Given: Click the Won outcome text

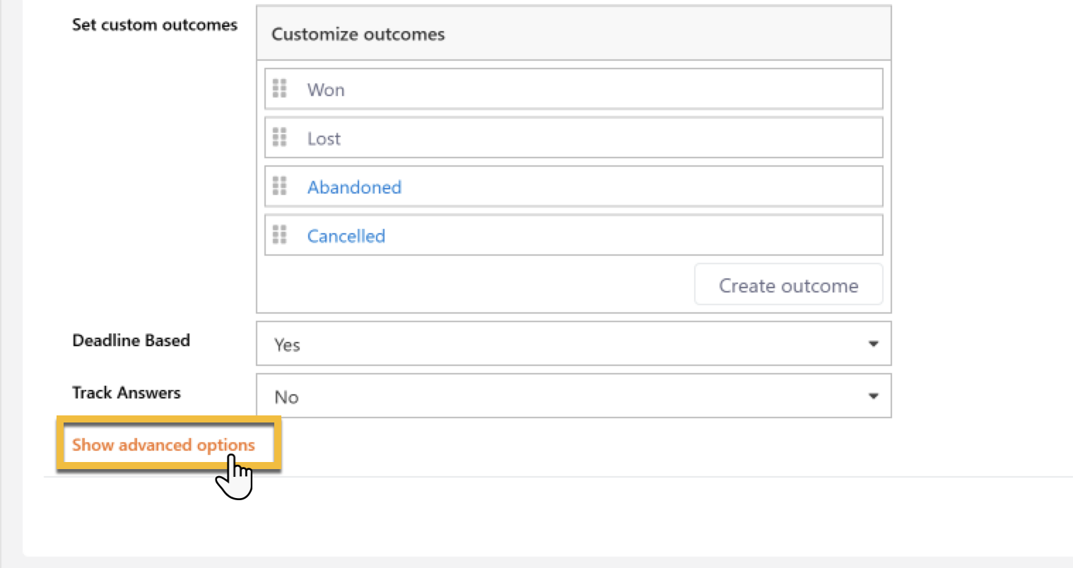Looking at the screenshot, I should tap(326, 90).
